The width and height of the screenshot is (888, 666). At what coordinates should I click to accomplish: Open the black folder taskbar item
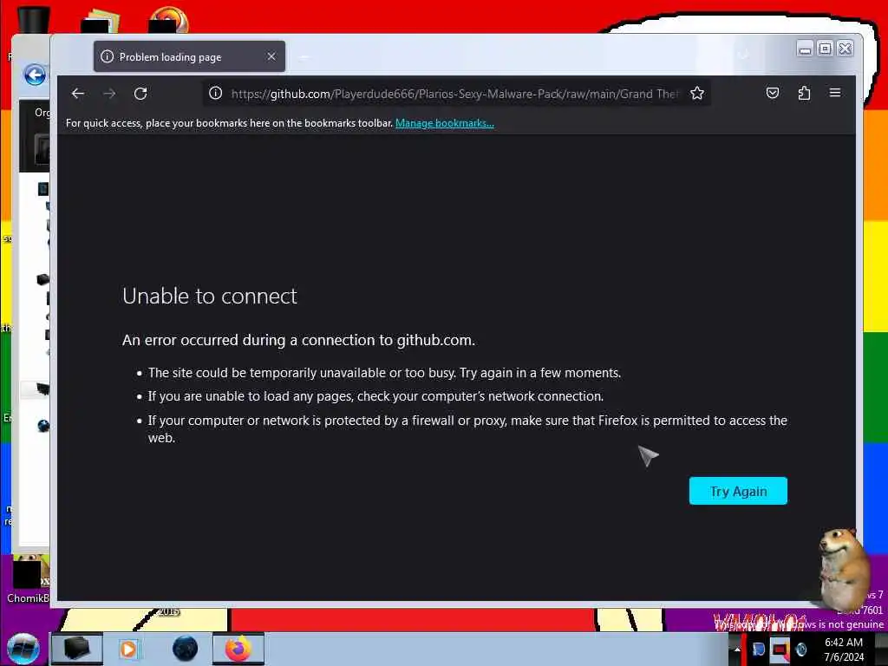77,649
